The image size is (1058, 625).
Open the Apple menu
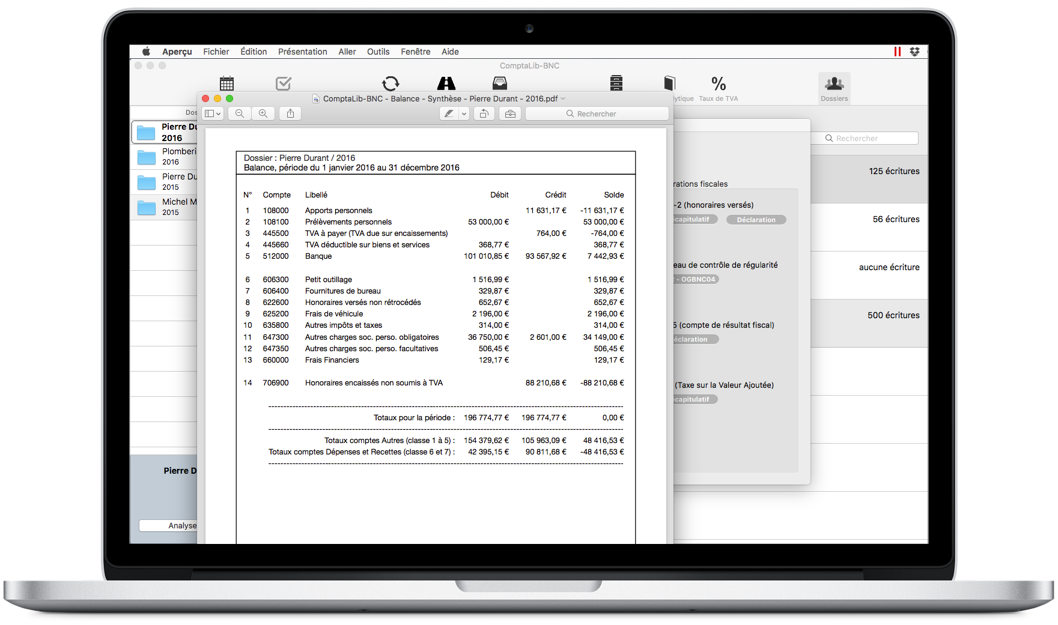(146, 52)
